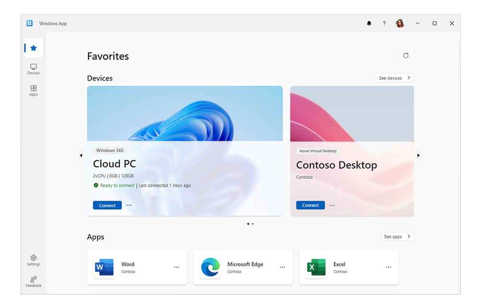Click the Windows 365 tag
Screen dimensions: 480x308
[x=110, y=150]
